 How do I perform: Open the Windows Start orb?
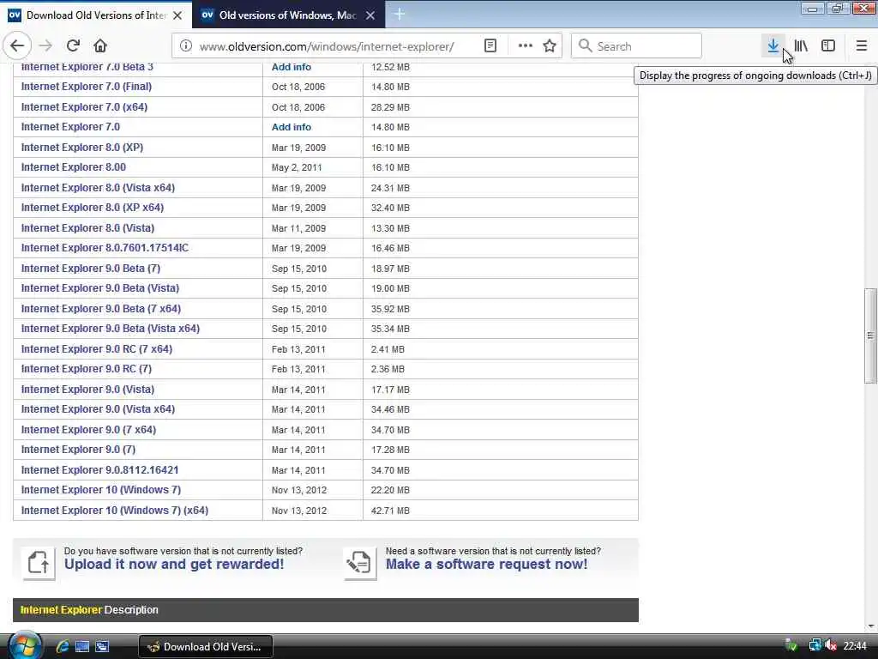tap(23, 645)
